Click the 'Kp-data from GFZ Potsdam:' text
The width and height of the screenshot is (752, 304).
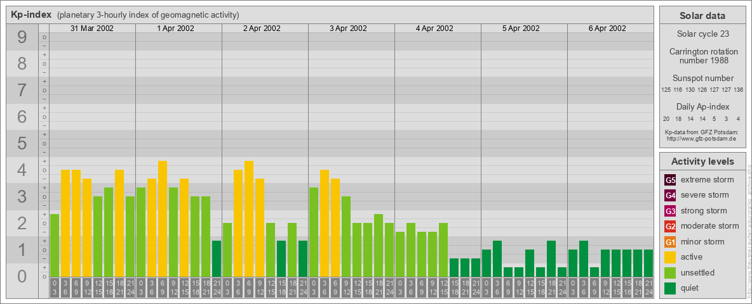(x=702, y=132)
